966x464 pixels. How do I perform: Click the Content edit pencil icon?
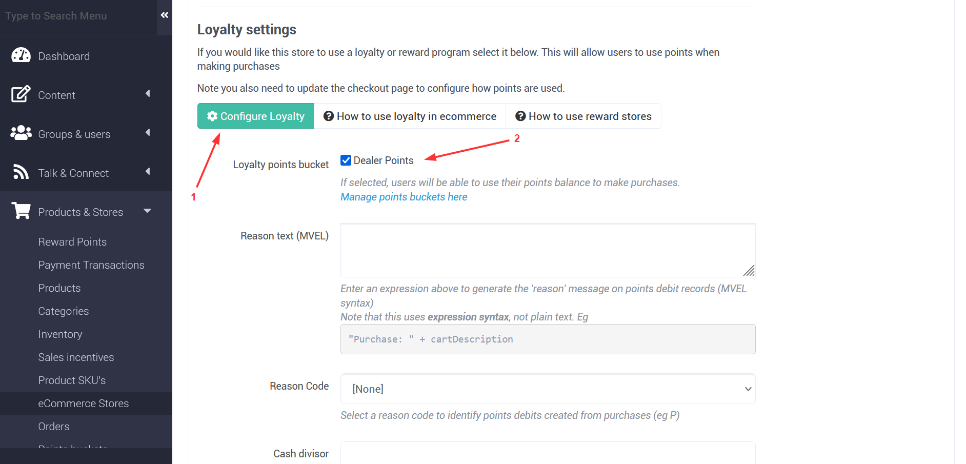point(21,94)
